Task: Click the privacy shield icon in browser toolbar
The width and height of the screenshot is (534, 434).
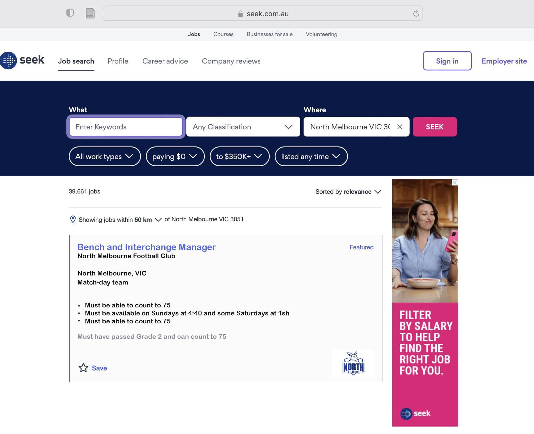Action: pos(70,13)
